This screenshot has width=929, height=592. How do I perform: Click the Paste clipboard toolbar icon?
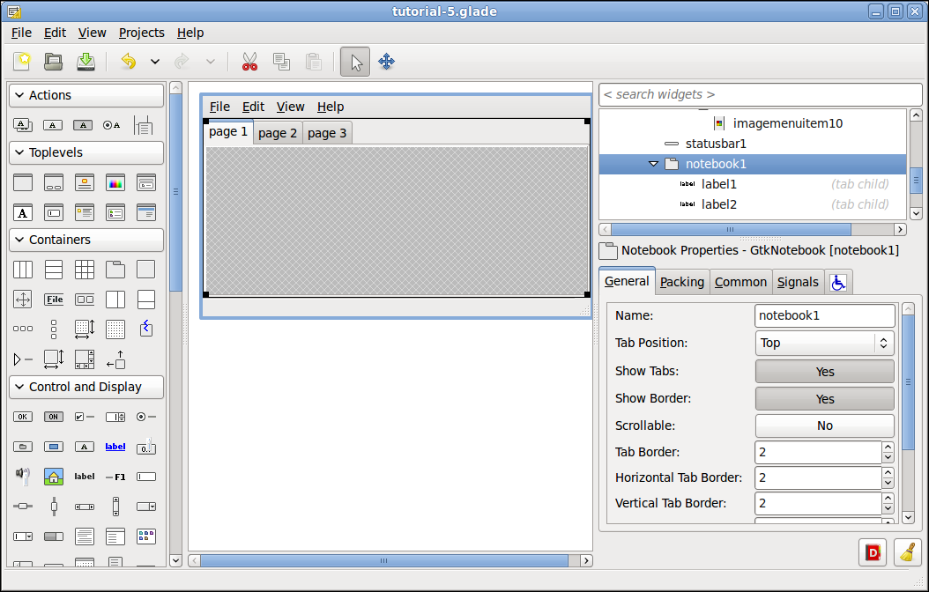[x=314, y=62]
